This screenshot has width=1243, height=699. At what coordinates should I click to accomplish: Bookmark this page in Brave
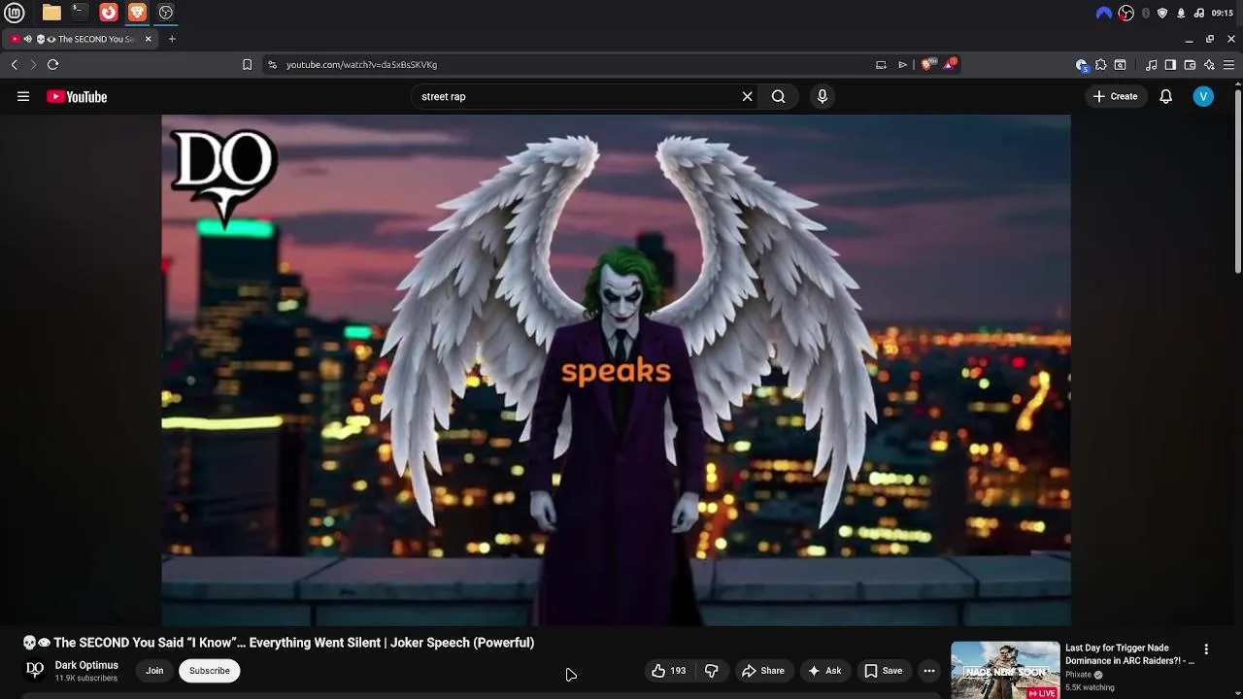tap(247, 65)
